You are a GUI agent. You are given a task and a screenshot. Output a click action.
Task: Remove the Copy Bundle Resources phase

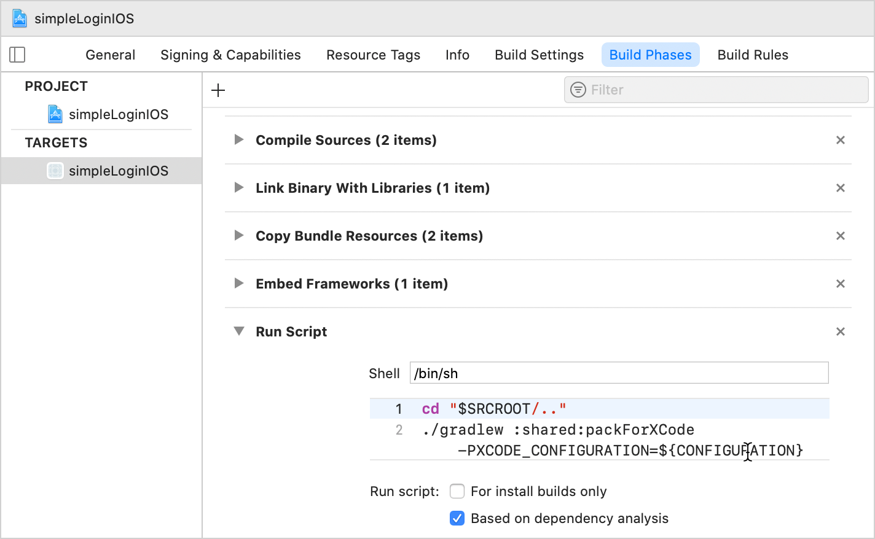841,236
